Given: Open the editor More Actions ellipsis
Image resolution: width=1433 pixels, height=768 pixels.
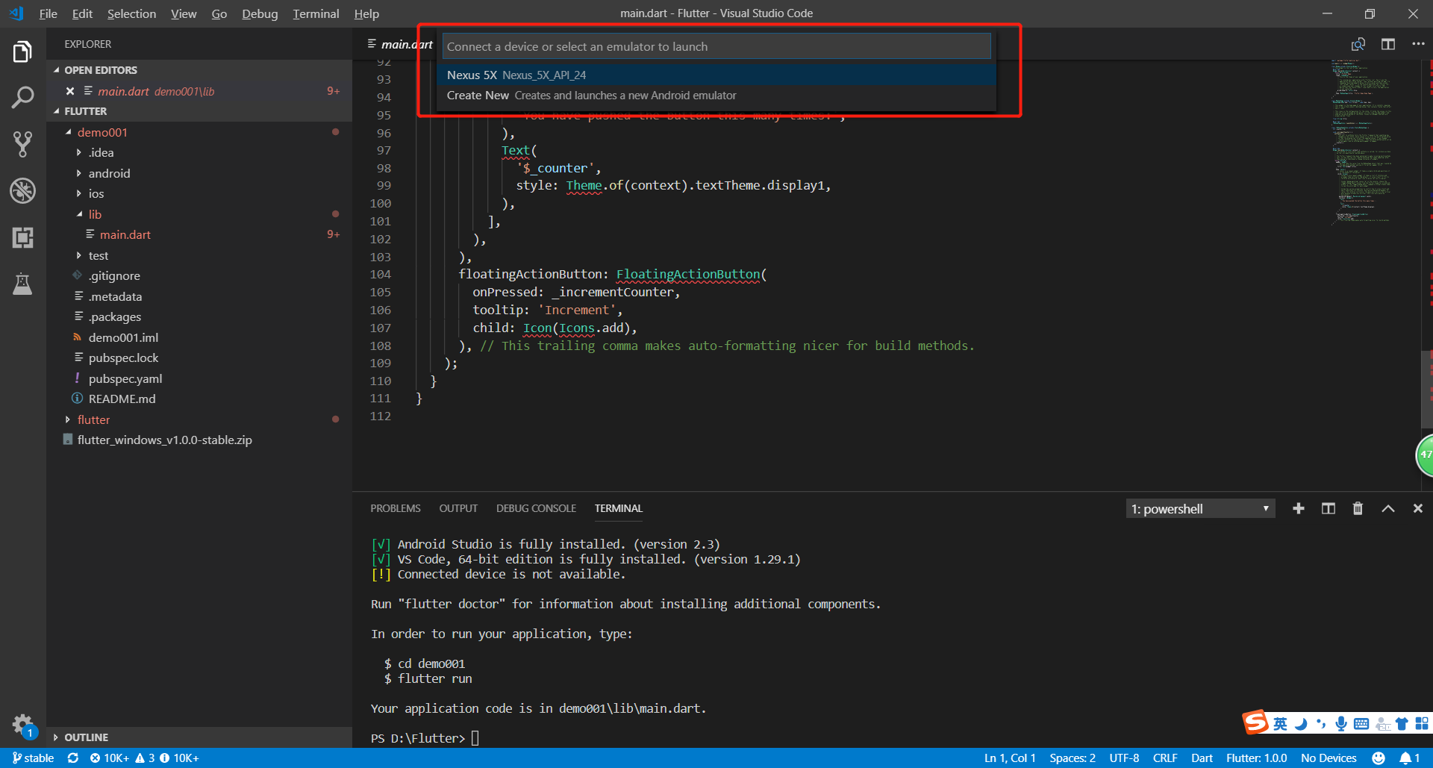Looking at the screenshot, I should [x=1418, y=44].
